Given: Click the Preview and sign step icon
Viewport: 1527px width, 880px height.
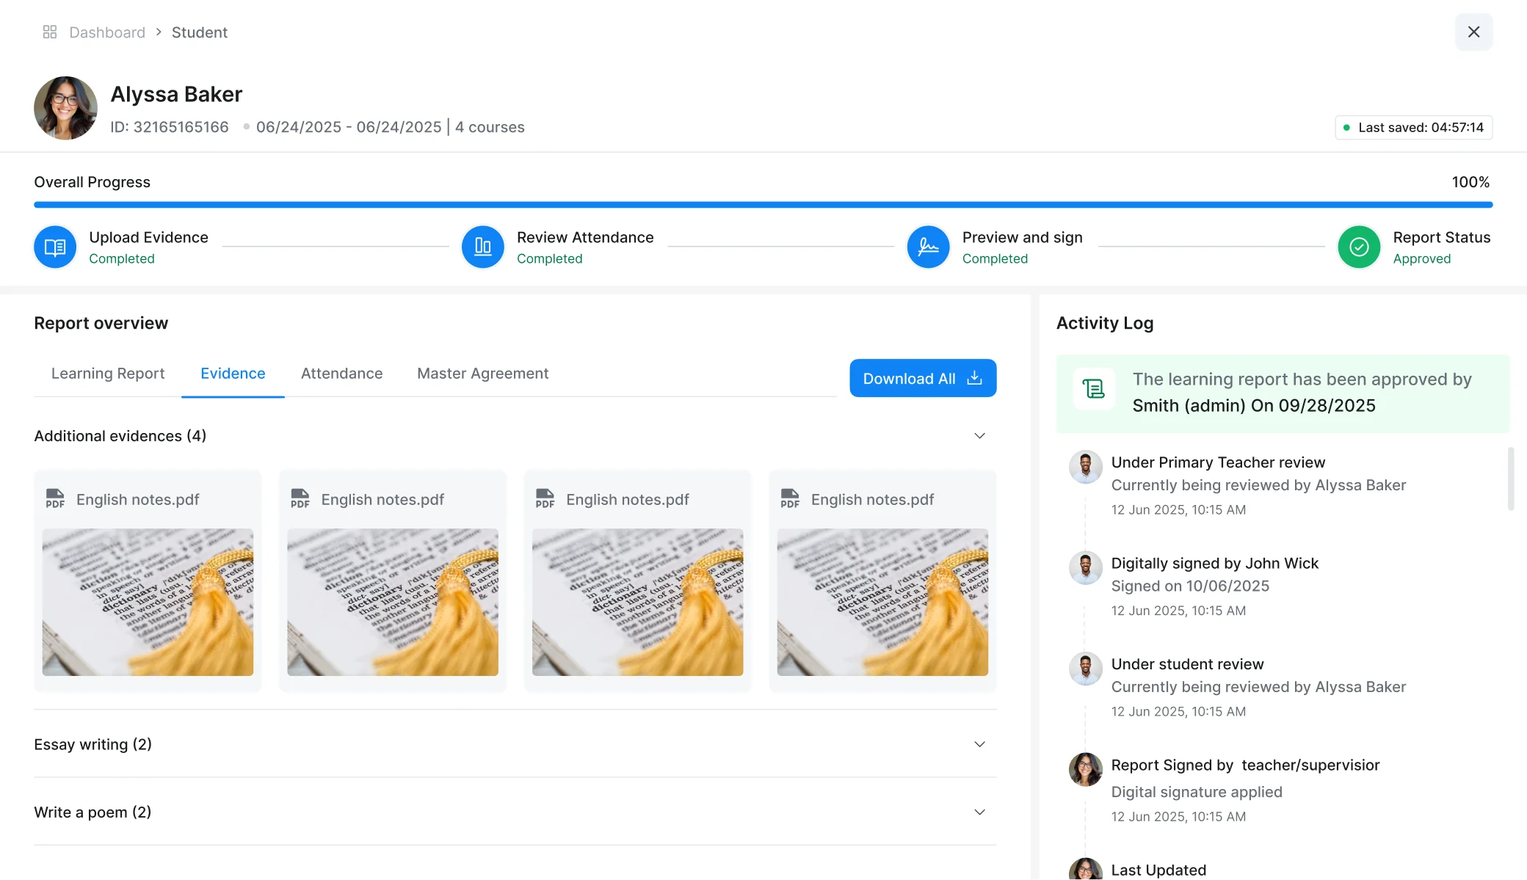Looking at the screenshot, I should tap(928, 247).
